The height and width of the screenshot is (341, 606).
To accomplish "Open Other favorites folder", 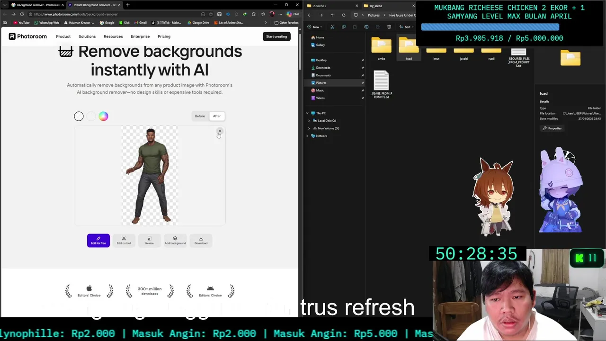I will pyautogui.click(x=286, y=23).
